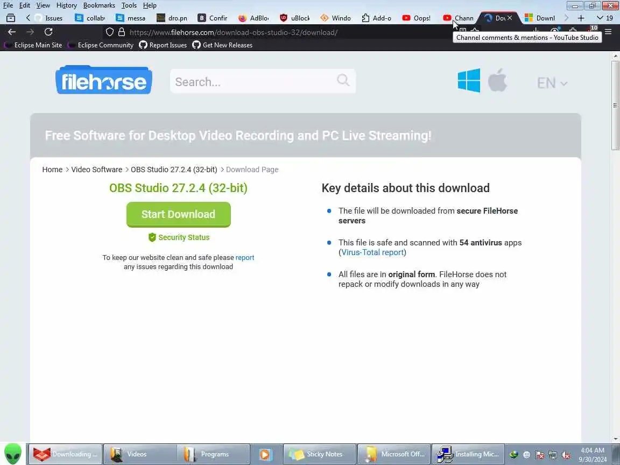Switch to the Confir tab
This screenshot has width=620, height=465.
[214, 18]
